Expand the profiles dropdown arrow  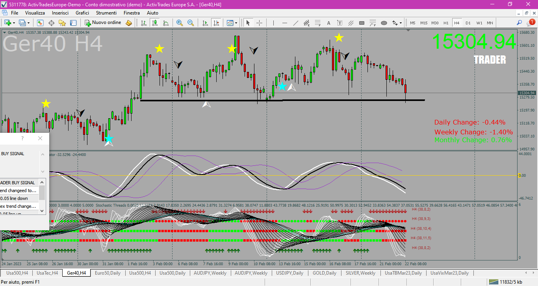(28, 23)
